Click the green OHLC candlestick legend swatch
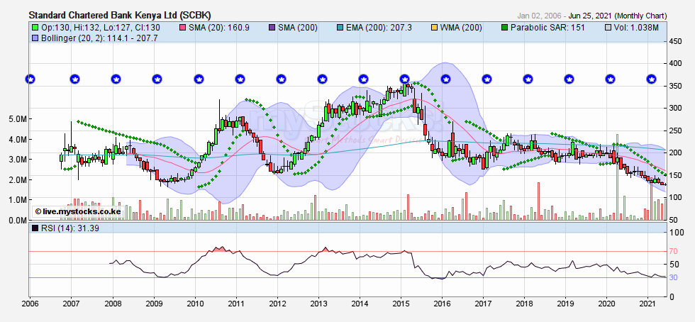The image size is (695, 322). (x=35, y=27)
